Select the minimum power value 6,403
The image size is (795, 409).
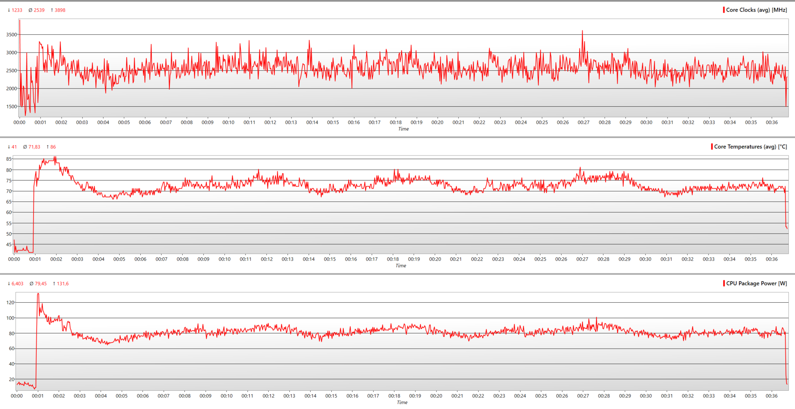pyautogui.click(x=17, y=284)
